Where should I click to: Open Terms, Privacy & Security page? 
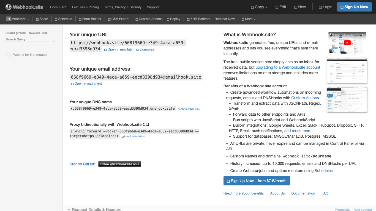123,7
